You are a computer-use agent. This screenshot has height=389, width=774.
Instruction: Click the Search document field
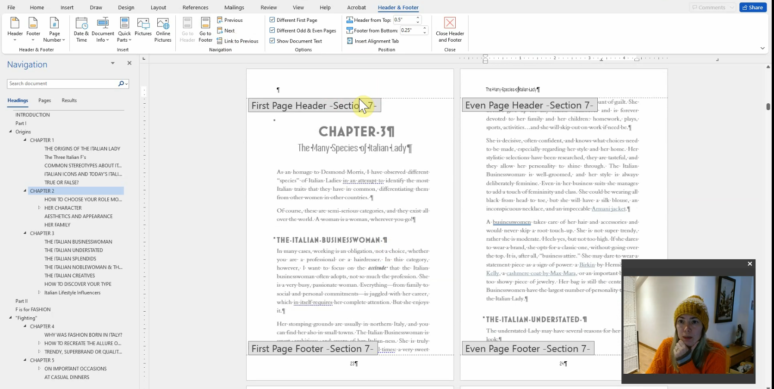[62, 83]
